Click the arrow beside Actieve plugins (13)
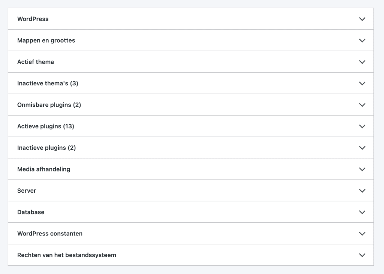This screenshot has width=384, height=274. (362, 127)
